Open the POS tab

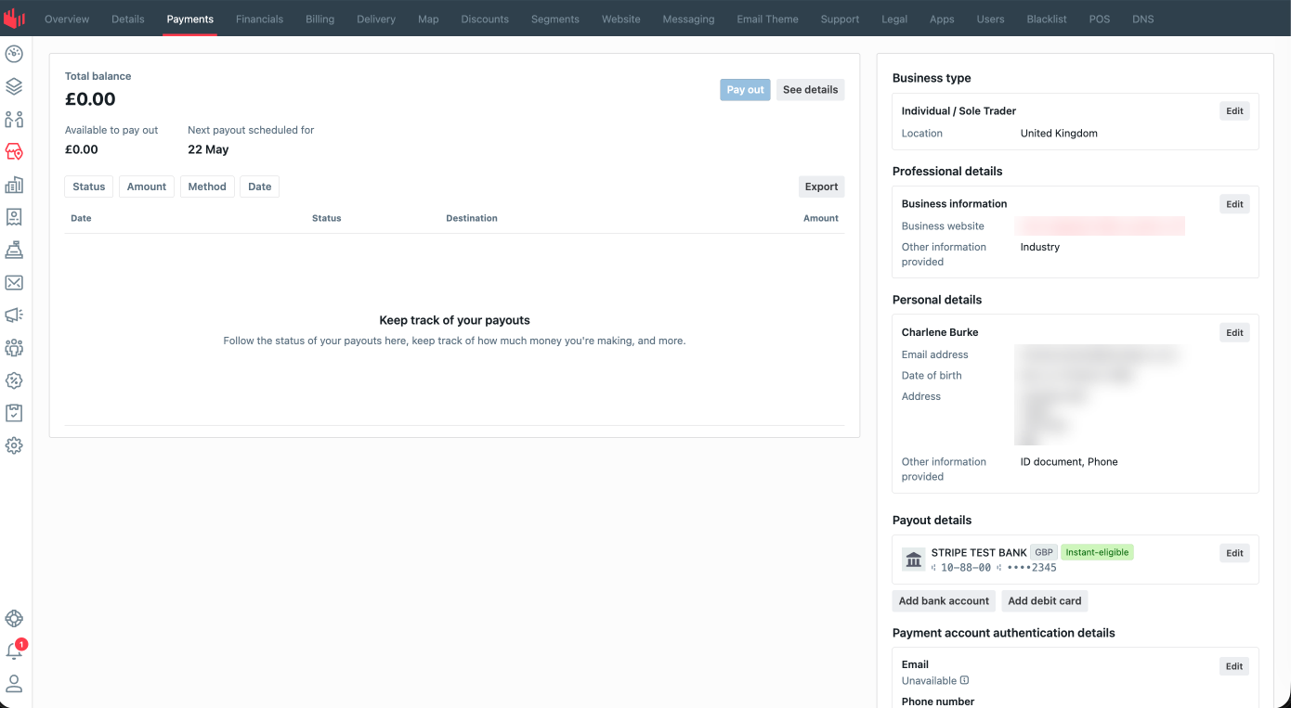pos(1100,19)
